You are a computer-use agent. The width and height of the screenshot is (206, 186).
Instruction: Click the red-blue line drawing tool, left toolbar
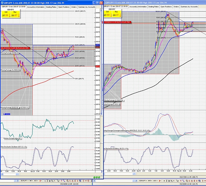62,181
